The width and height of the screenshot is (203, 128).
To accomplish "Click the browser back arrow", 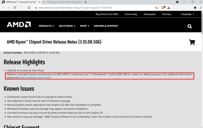I will pyautogui.click(x=4, y=8).
